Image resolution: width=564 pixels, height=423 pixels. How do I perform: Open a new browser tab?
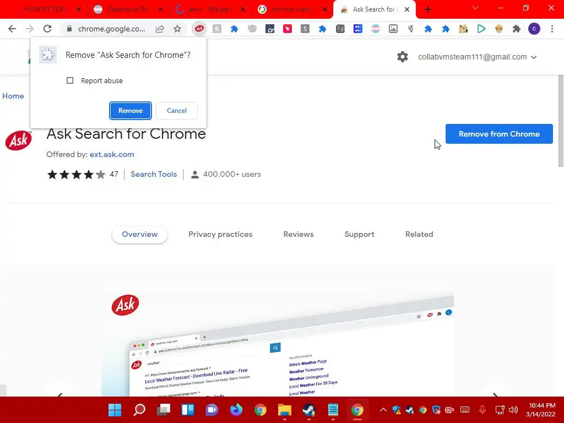pos(427,9)
